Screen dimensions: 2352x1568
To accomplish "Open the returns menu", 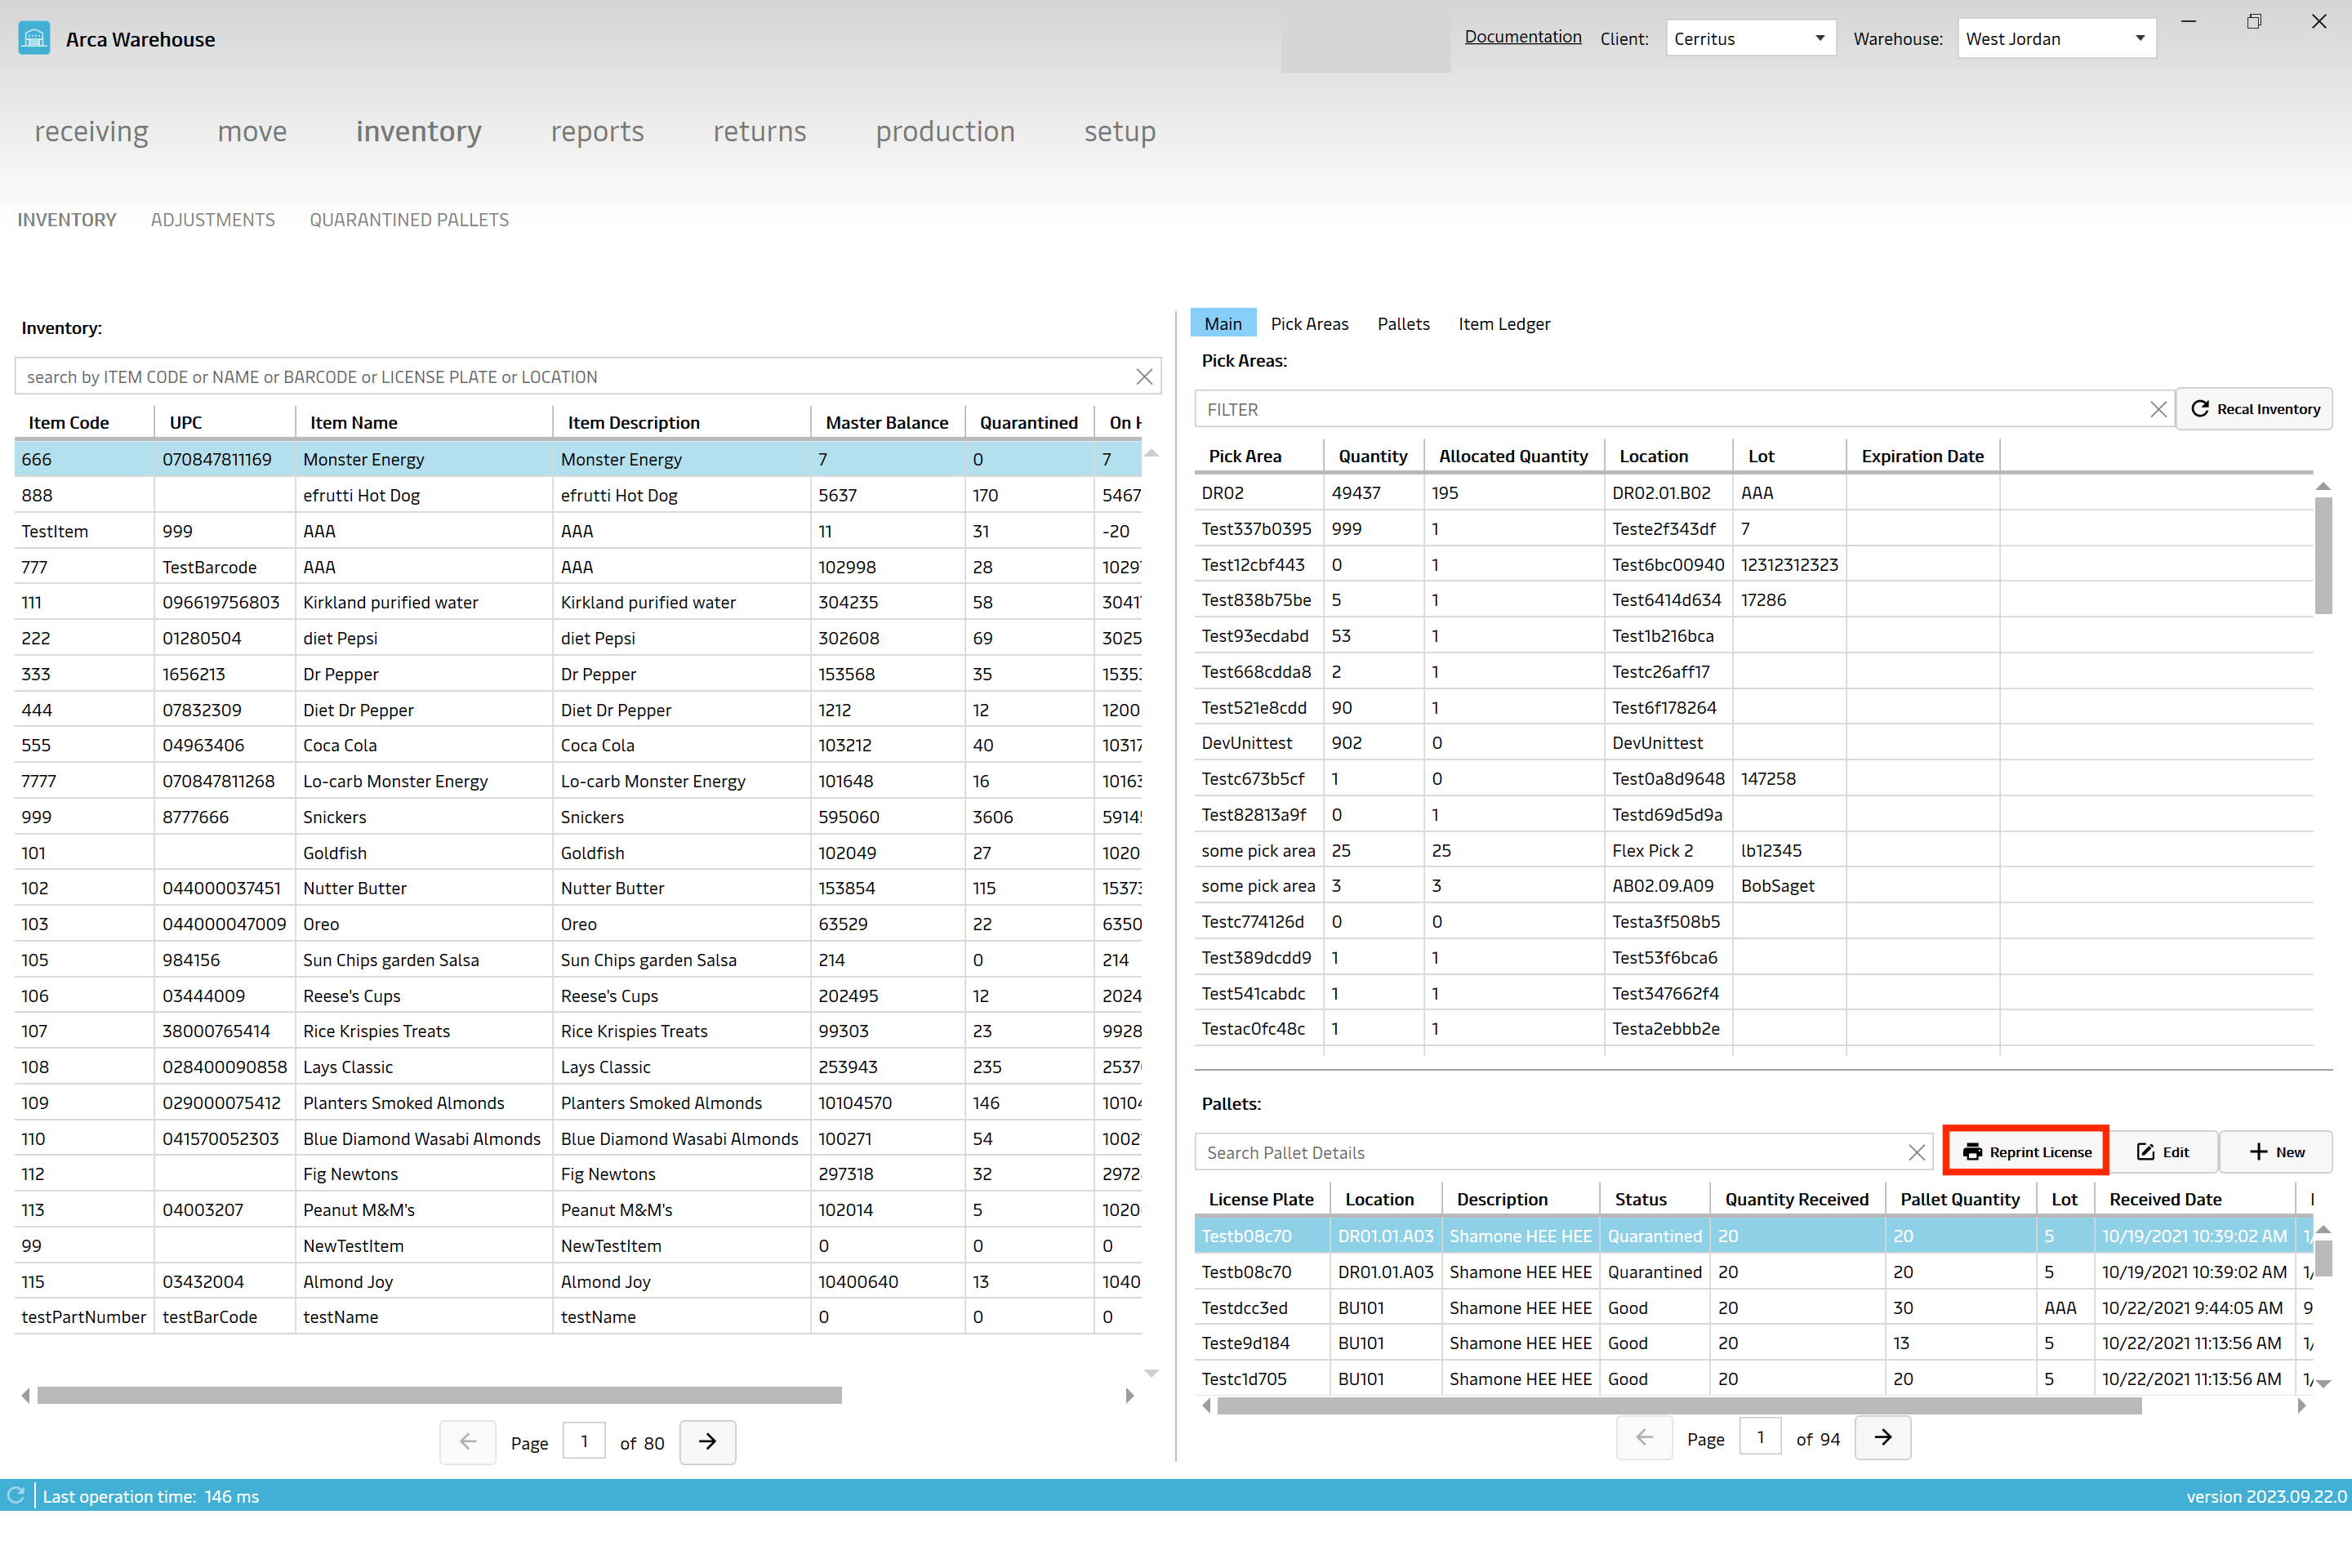I will [x=759, y=131].
